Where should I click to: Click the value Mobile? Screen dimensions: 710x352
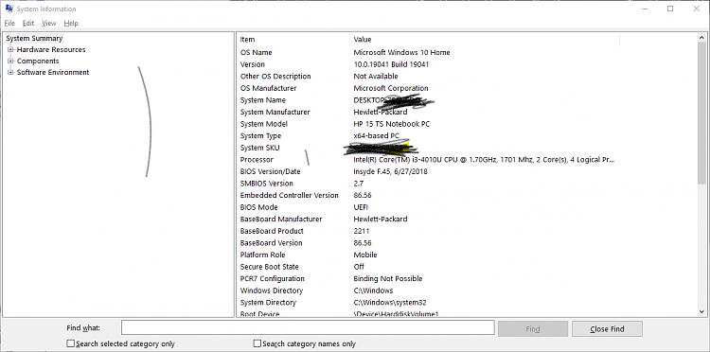tap(365, 255)
